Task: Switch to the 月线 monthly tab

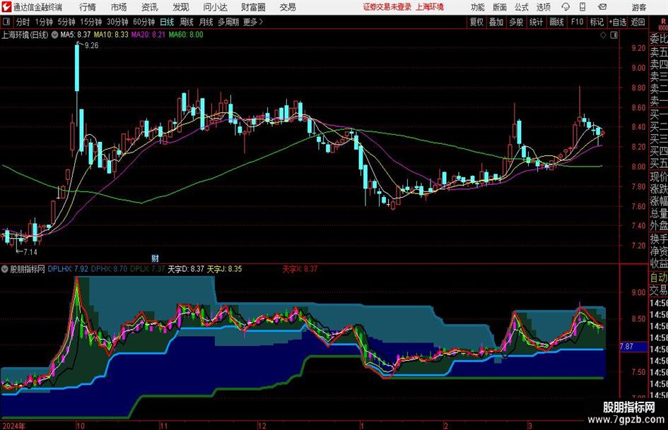Action: point(206,22)
